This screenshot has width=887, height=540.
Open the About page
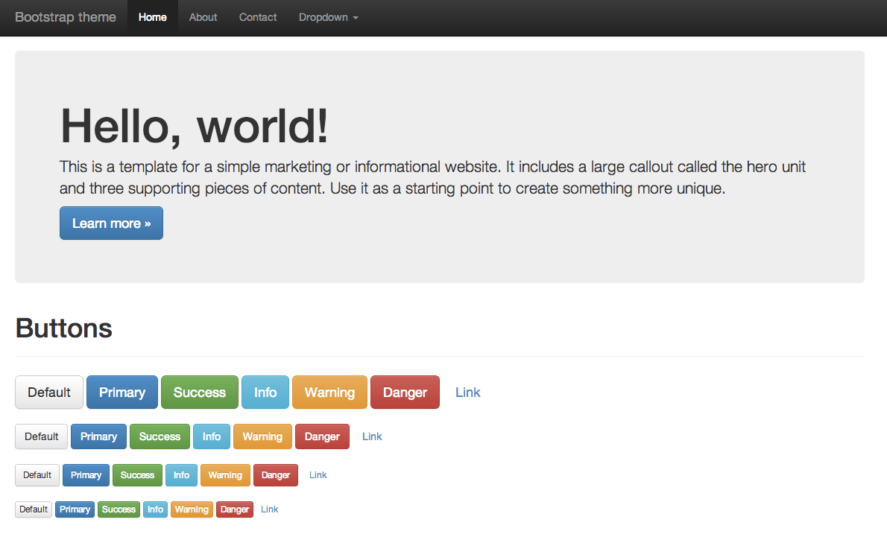pyautogui.click(x=203, y=17)
